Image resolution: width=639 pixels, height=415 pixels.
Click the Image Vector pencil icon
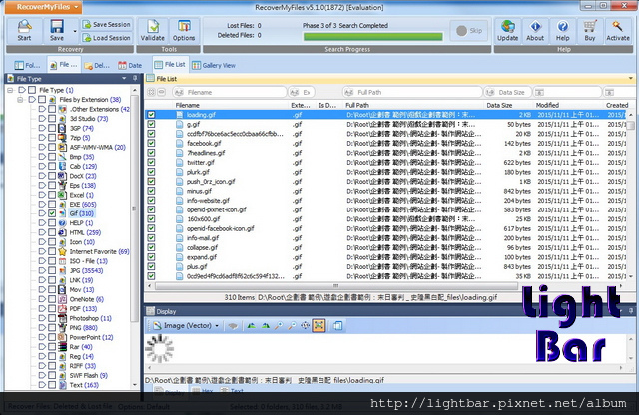click(x=158, y=326)
